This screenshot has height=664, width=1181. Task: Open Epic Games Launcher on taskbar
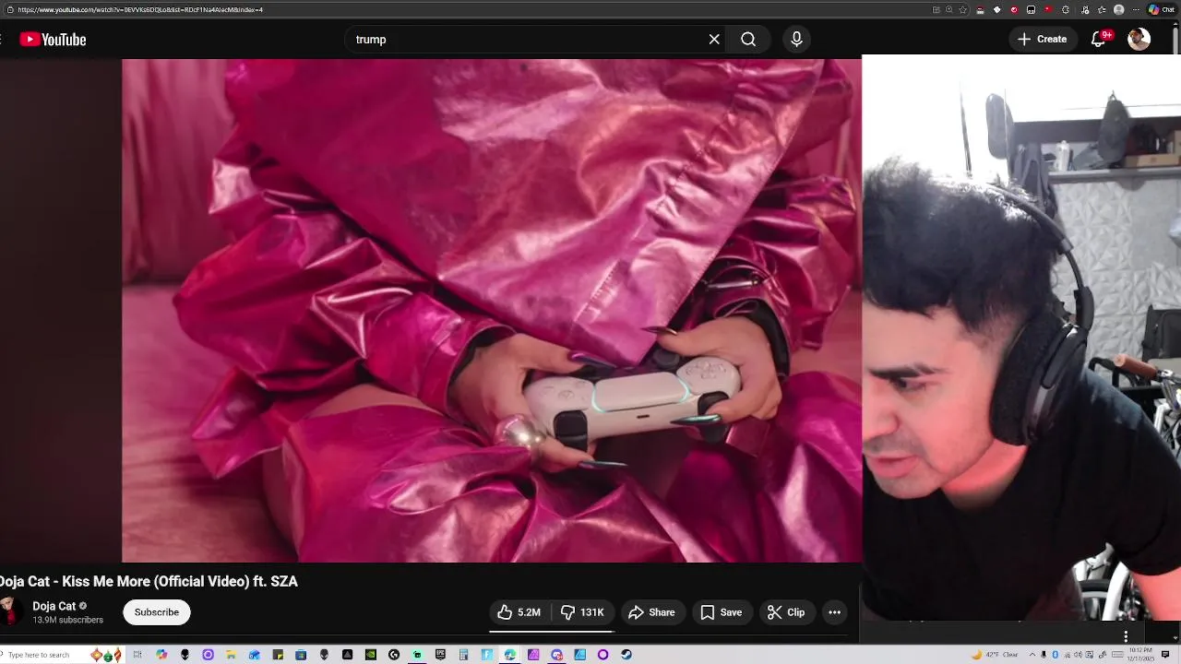440,655
